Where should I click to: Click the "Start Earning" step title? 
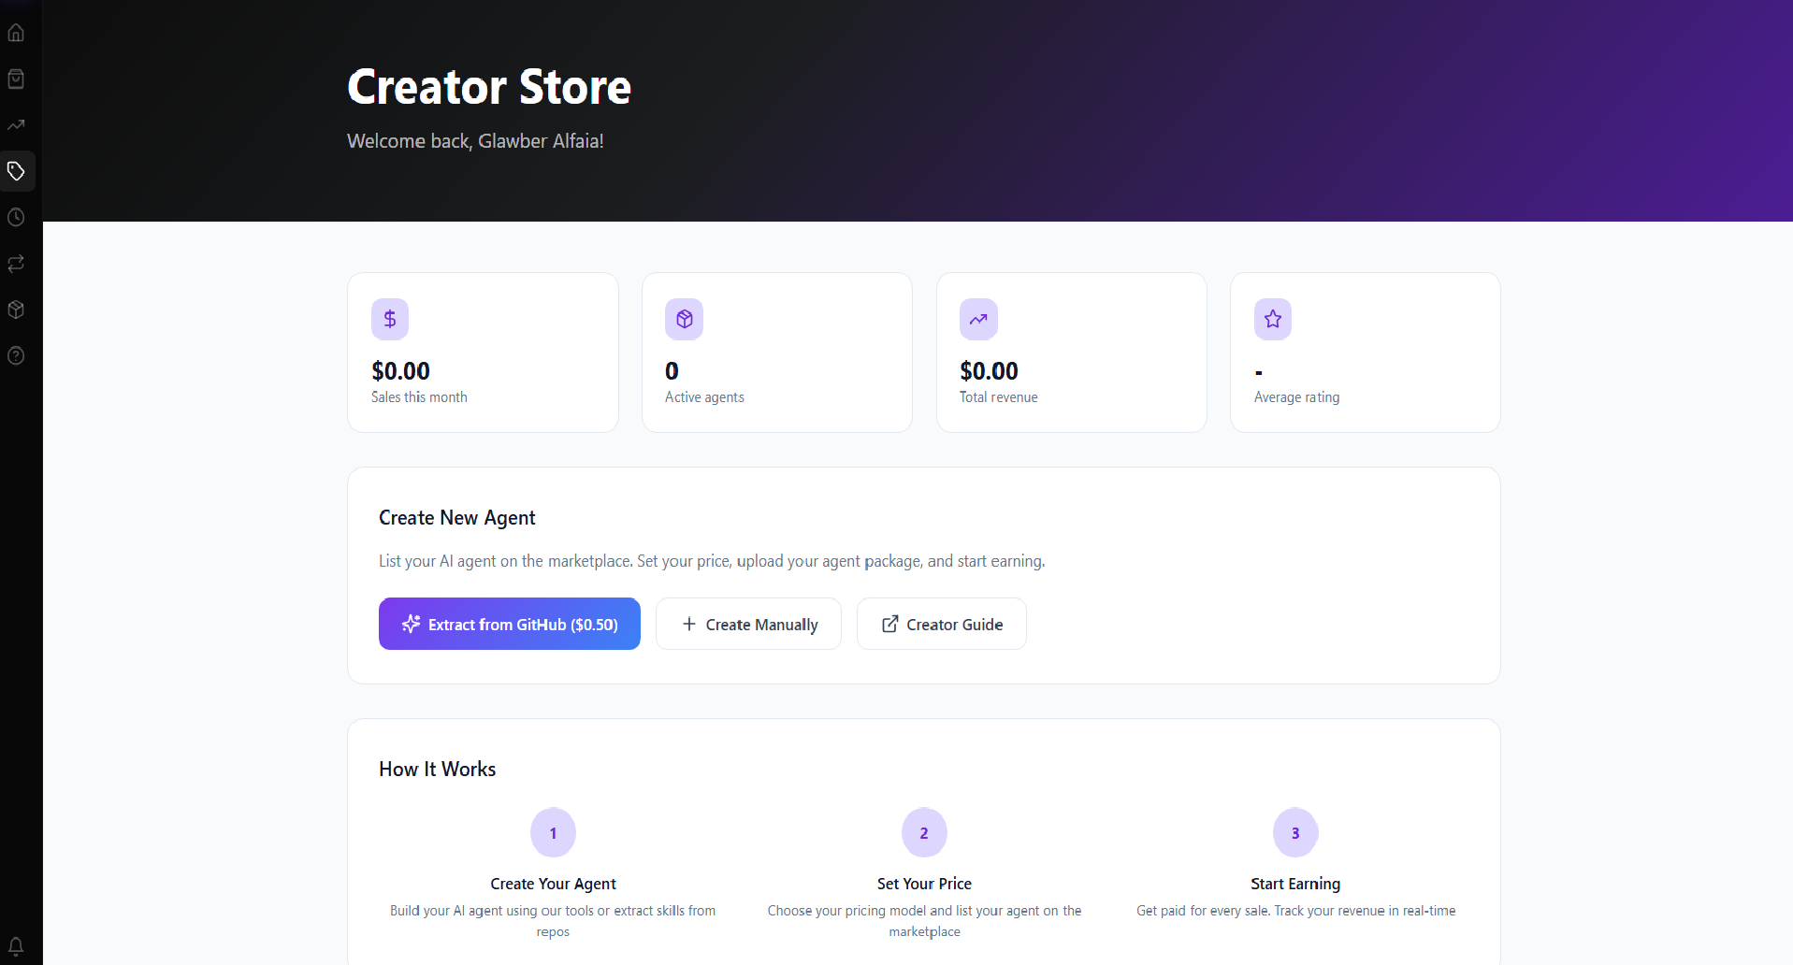(1295, 884)
